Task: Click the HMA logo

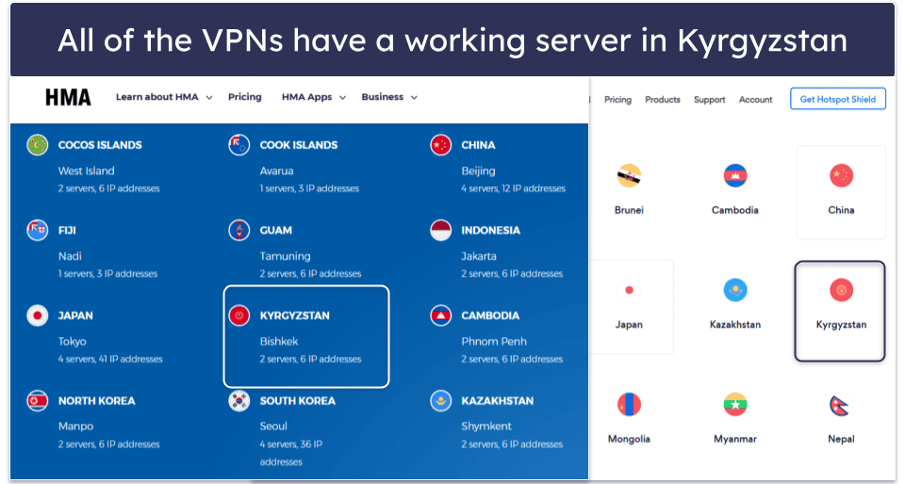Action: [68, 97]
